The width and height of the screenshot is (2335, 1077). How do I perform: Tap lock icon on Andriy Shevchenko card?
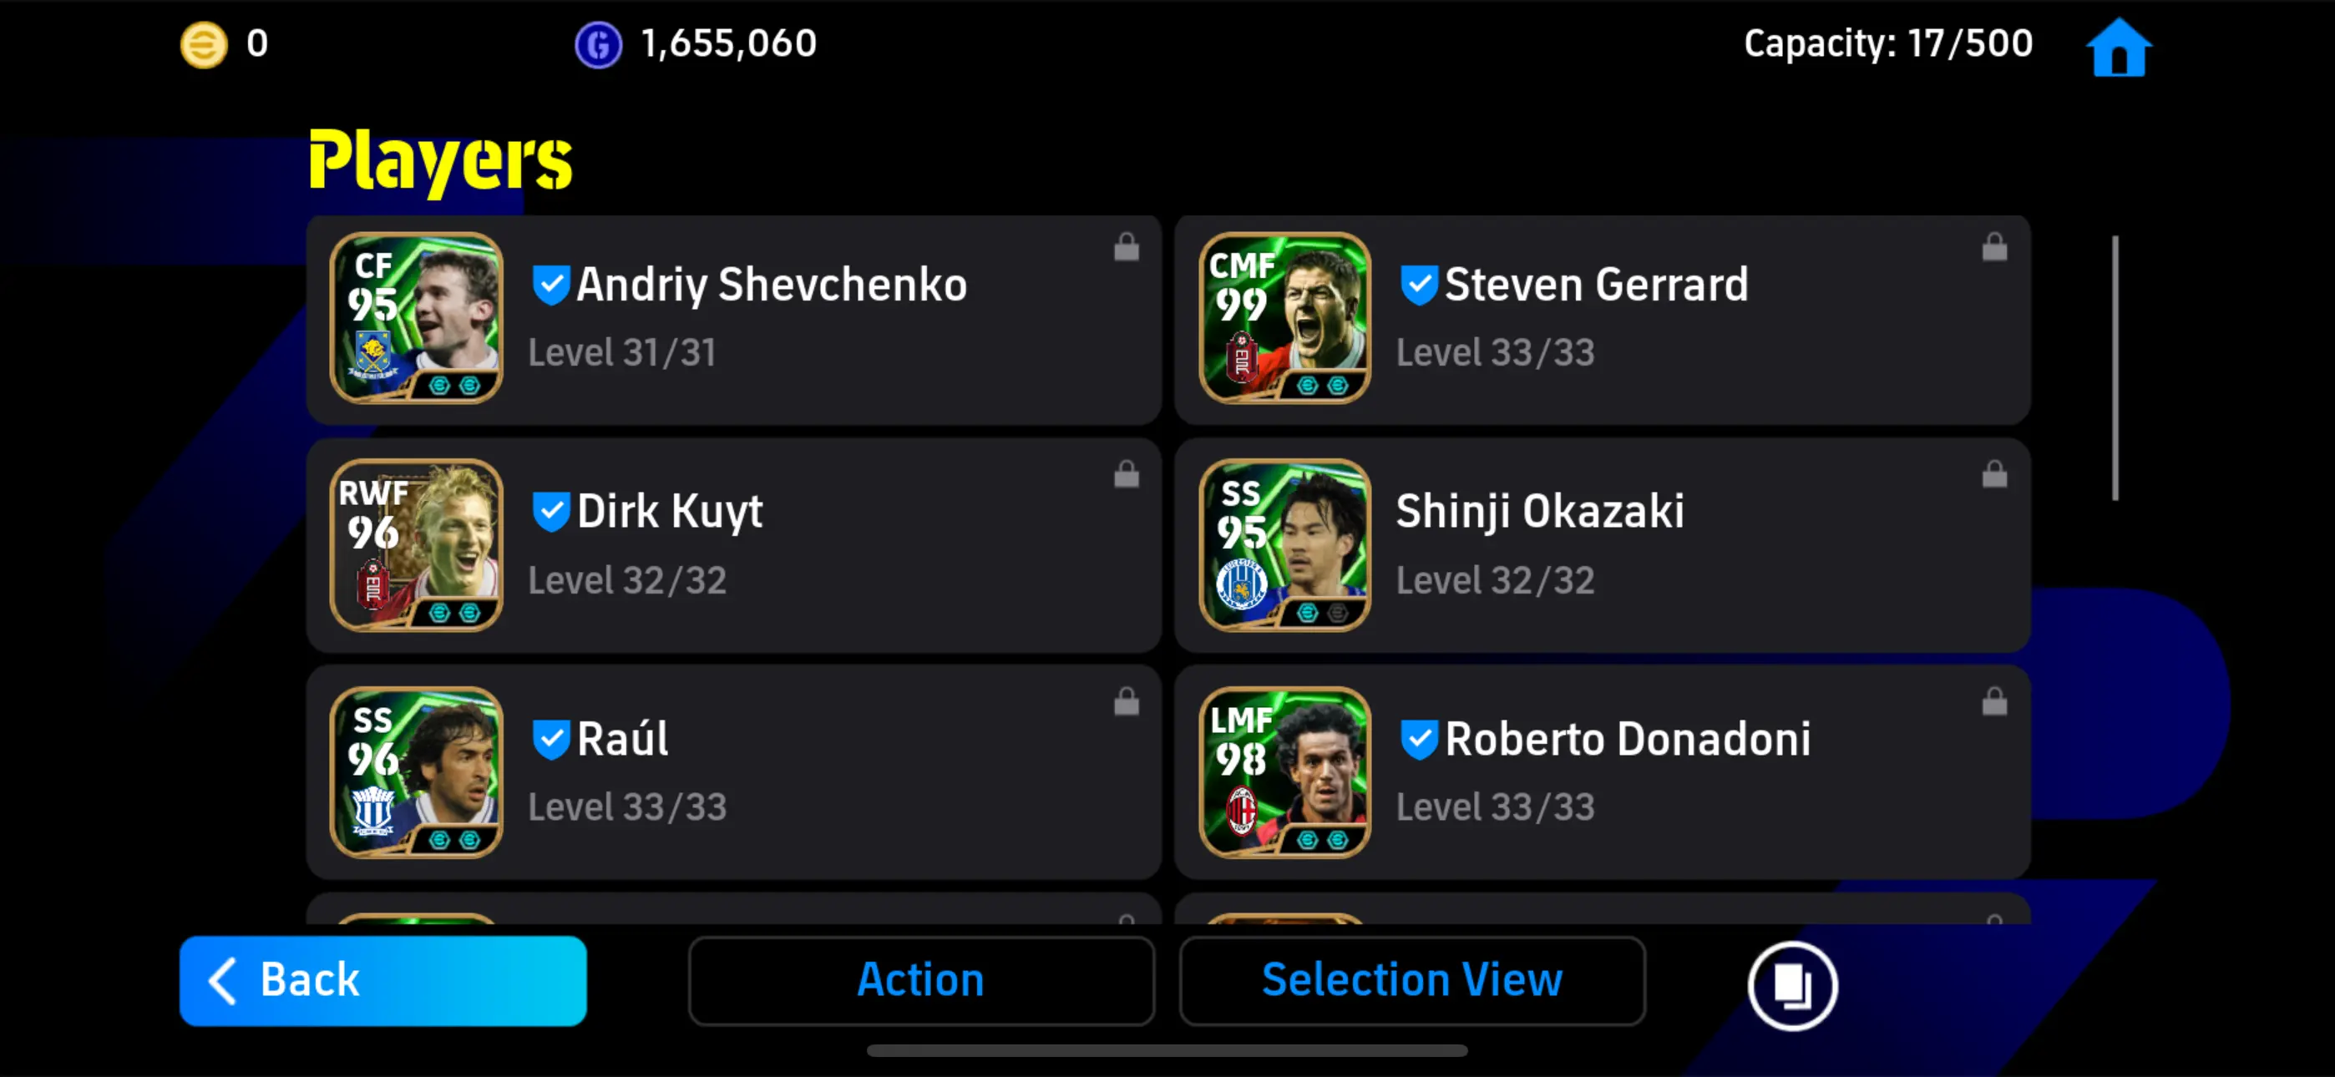(1126, 246)
